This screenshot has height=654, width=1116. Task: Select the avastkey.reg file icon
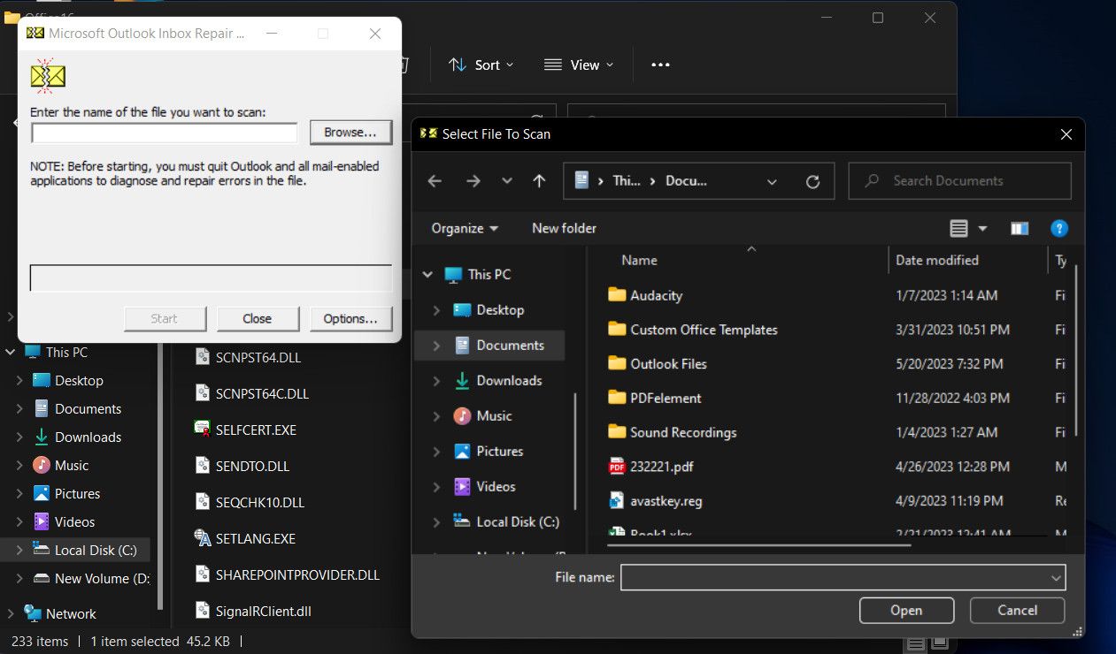click(617, 501)
